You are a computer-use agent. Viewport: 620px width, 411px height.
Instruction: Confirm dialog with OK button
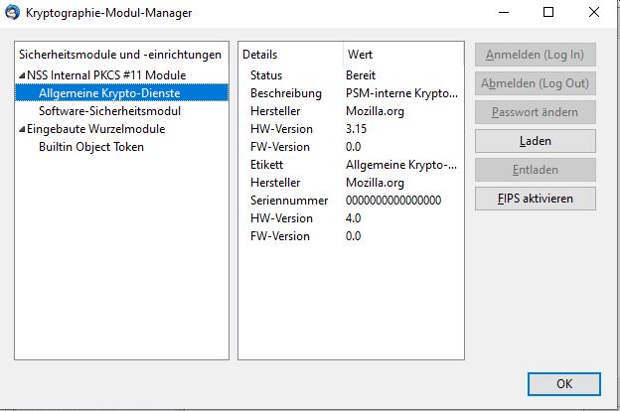pyautogui.click(x=564, y=384)
